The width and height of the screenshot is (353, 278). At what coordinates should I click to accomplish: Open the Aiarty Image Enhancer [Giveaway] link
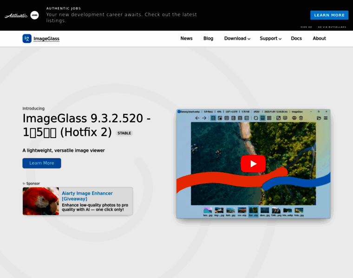pos(87,196)
